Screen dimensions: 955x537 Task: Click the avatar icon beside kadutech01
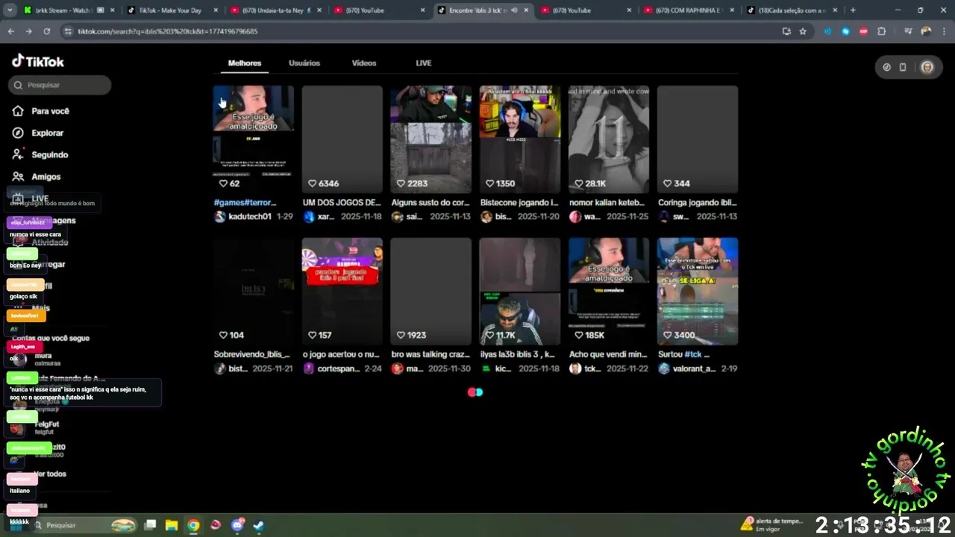pos(219,216)
